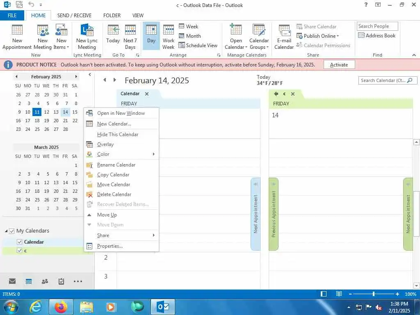The height and width of the screenshot is (315, 420).
Task: Collapse the folder pane with the arrow
Action: point(90,75)
